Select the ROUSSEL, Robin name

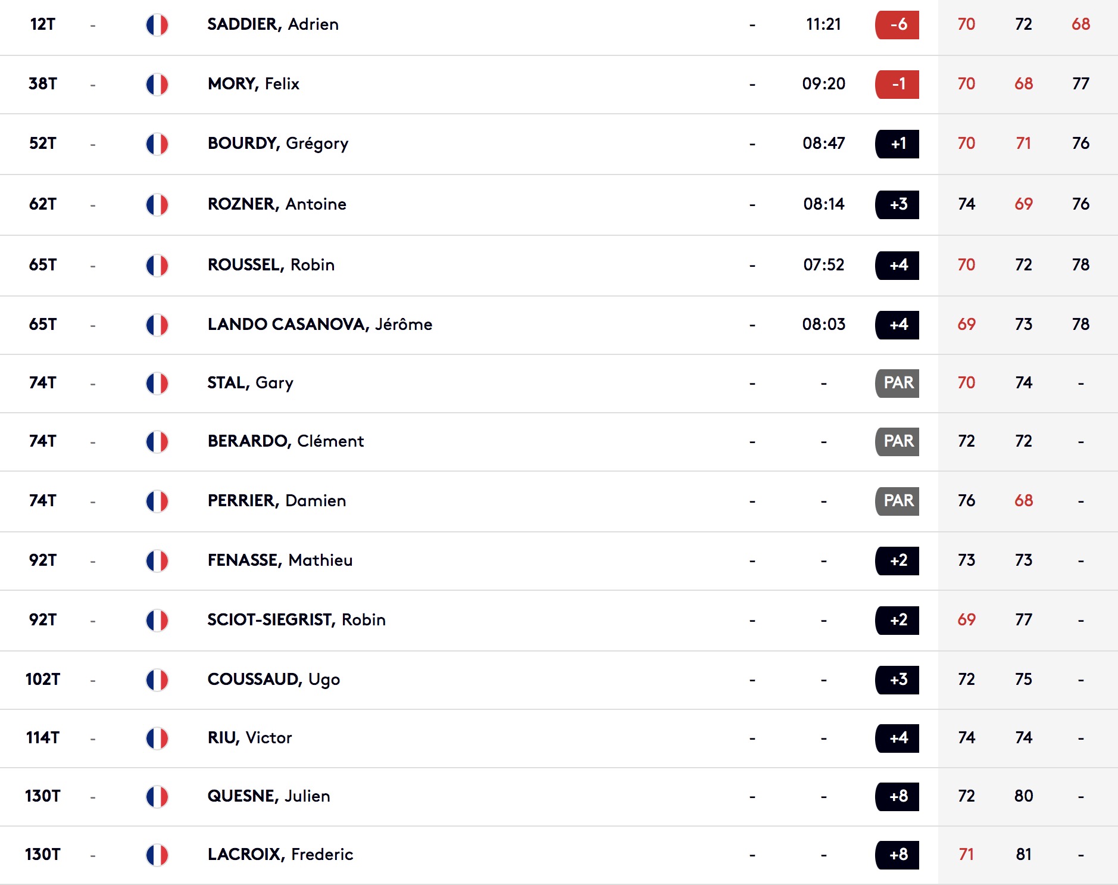[x=271, y=265]
